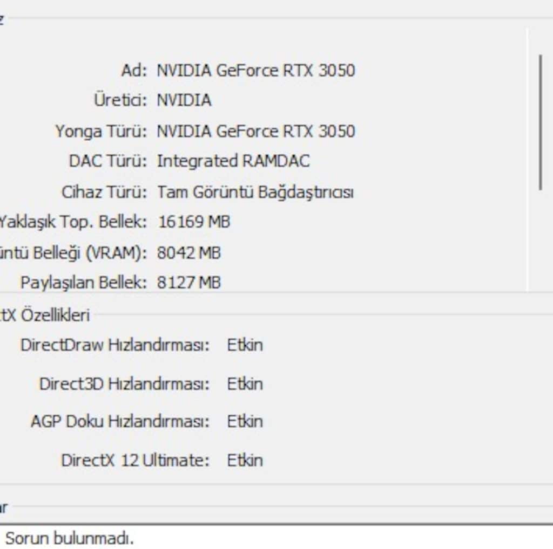
Task: Select the value "Tam Görüntü Bağdaştırıcısı"
Action: (x=255, y=193)
